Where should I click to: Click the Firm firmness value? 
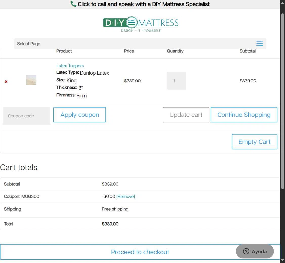click(x=82, y=96)
